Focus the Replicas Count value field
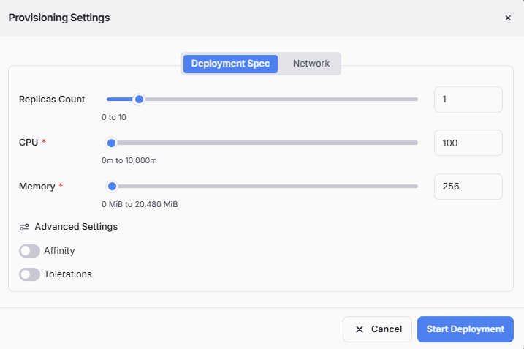This screenshot has height=349, width=524. (468, 100)
